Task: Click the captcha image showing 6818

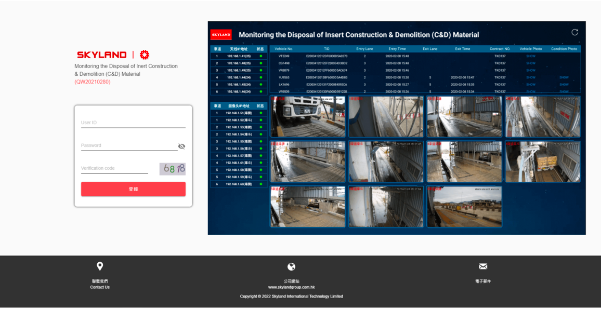Action: click(172, 168)
